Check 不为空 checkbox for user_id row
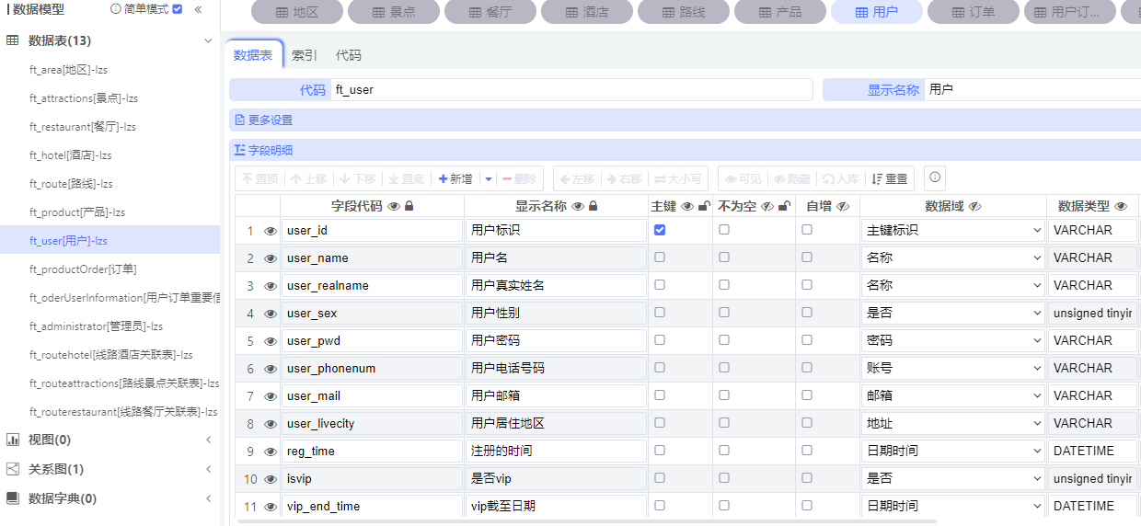 (x=724, y=230)
